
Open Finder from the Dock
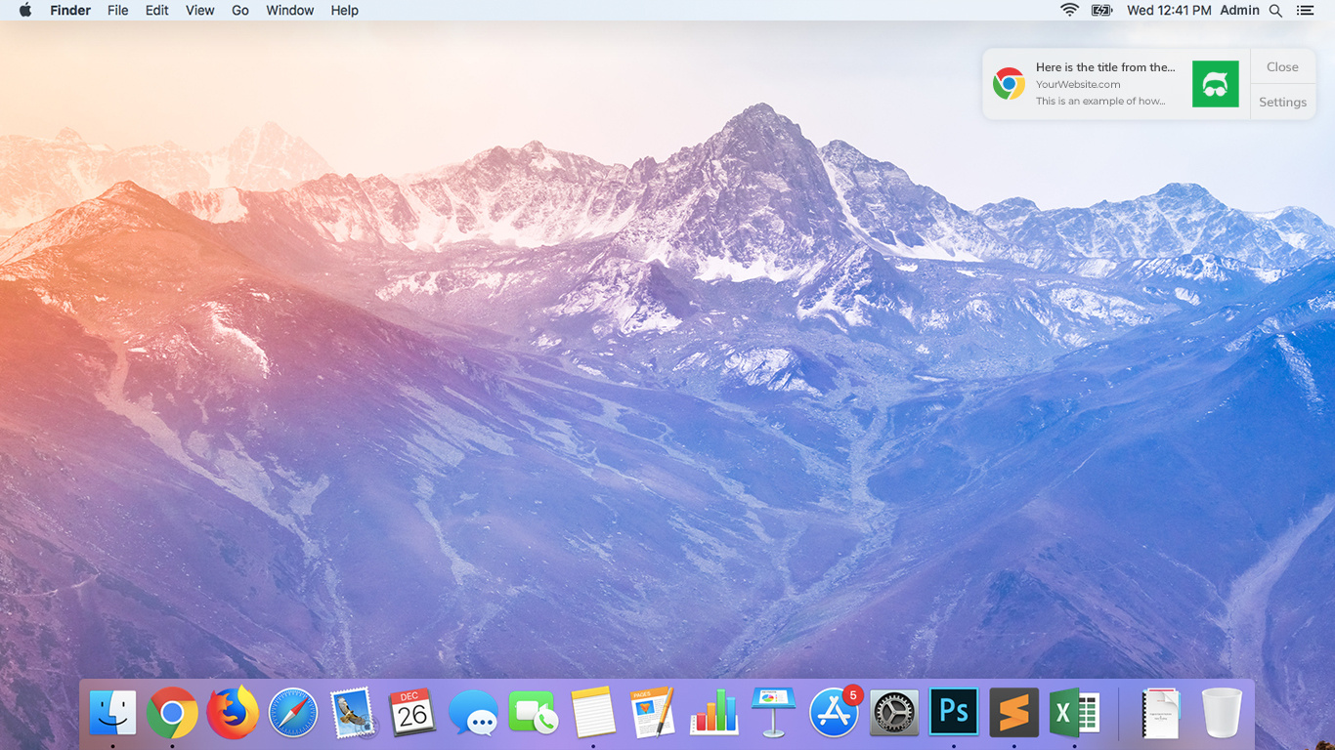113,713
